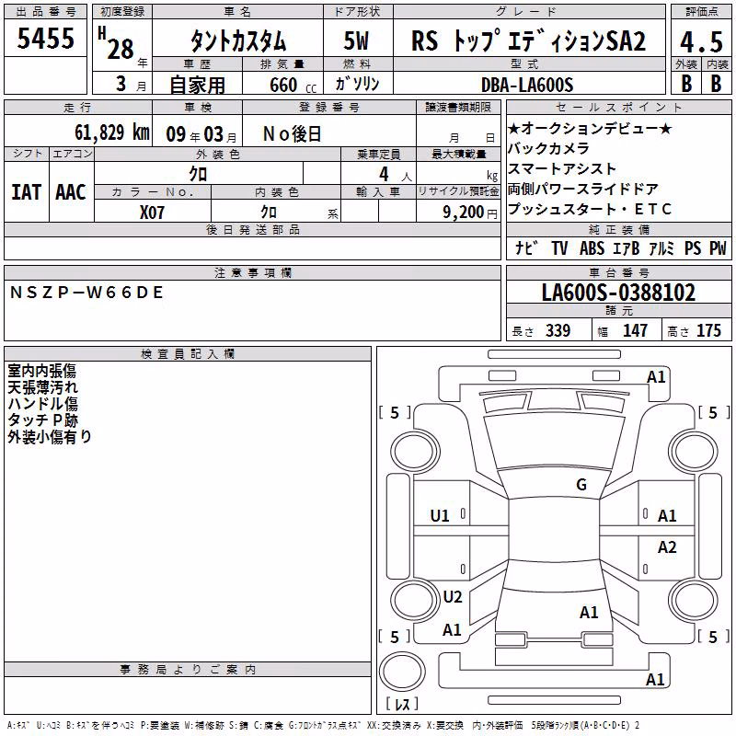Select note NSZP-W66DE
The height and width of the screenshot is (736, 736).
[x=86, y=293]
